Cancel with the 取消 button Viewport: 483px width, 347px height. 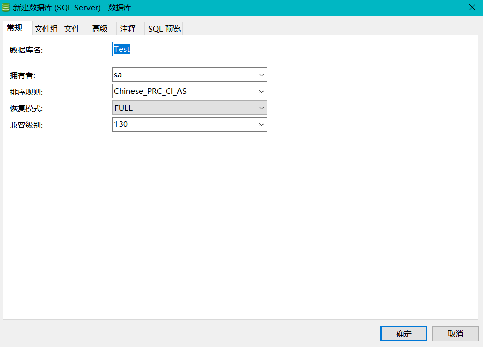455,334
